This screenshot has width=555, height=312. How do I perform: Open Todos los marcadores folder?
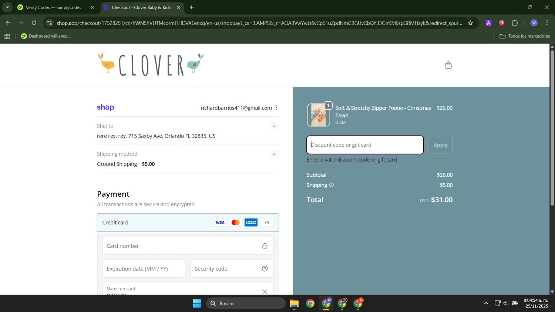(525, 36)
